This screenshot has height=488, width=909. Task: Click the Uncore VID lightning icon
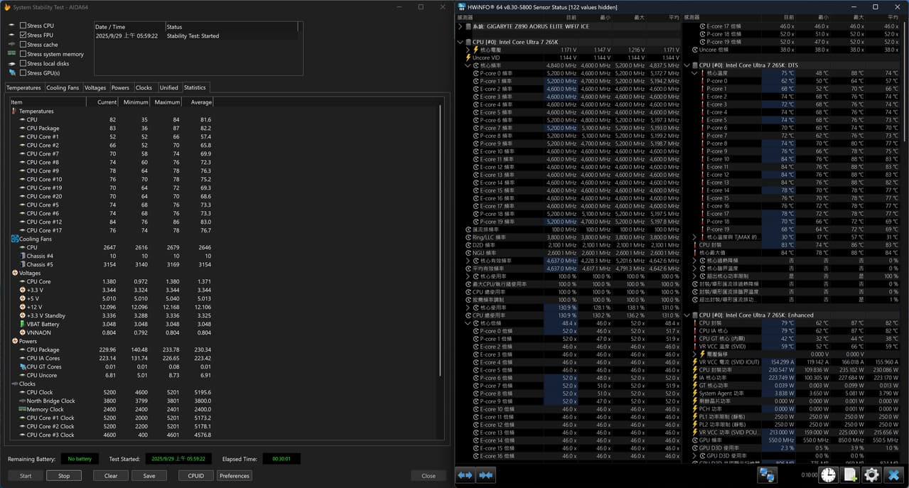[468, 58]
